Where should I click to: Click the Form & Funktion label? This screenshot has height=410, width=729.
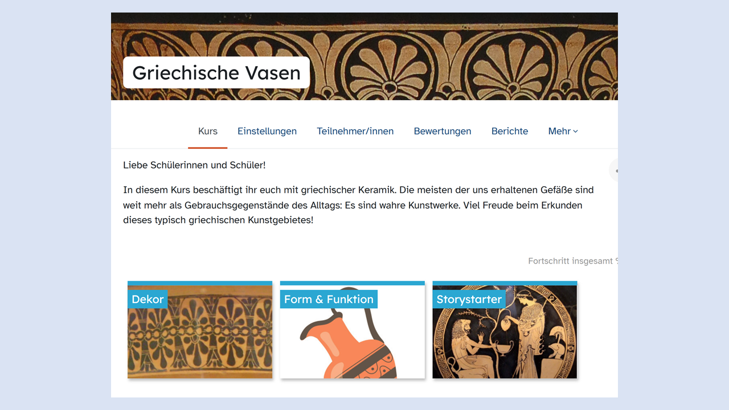pyautogui.click(x=329, y=299)
